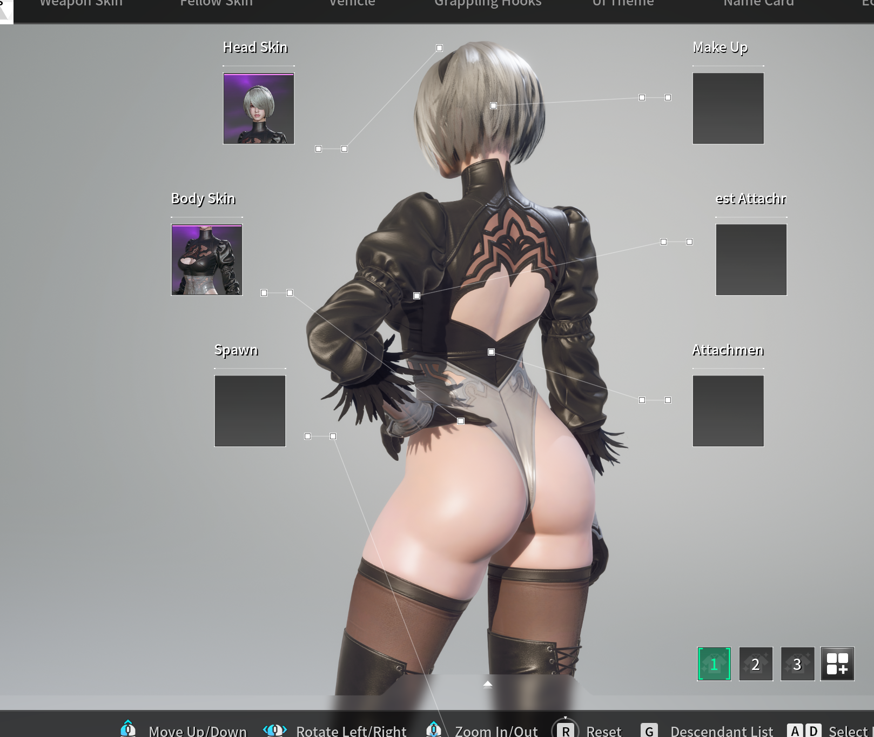This screenshot has height=737, width=874.
Task: Open the UI Theme tab
Action: point(623,3)
